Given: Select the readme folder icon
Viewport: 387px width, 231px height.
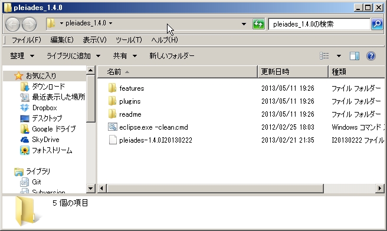Looking at the screenshot, I should click(112, 114).
